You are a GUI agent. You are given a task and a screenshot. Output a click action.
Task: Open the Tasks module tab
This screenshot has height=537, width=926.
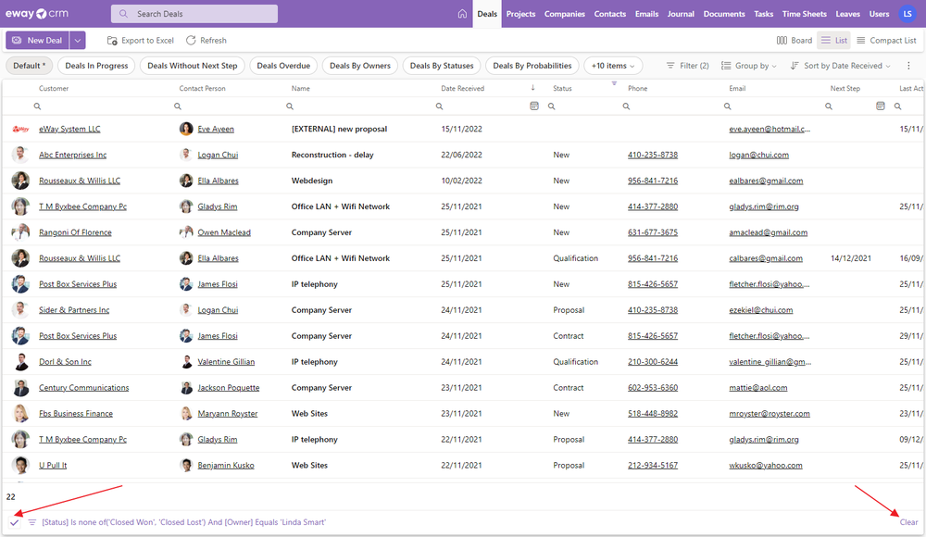(763, 14)
